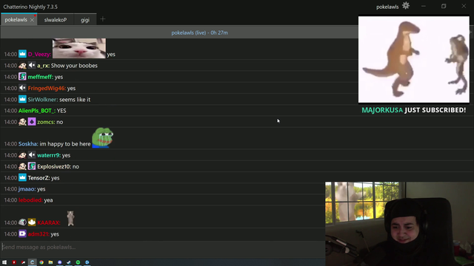Click the purple badge beside zomcs
Viewport: 474px width, 266px height.
pyautogui.click(x=32, y=121)
